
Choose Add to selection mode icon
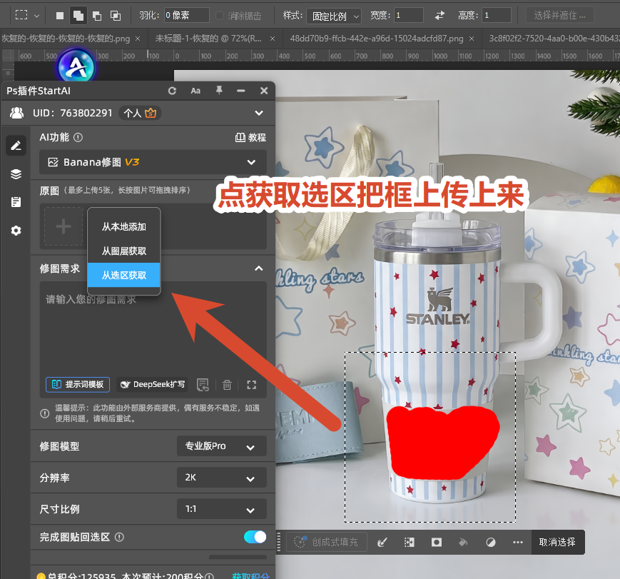click(78, 16)
